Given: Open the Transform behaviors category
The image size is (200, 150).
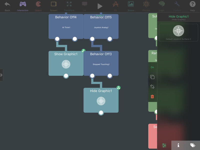Looking at the screenshot, I should 69,6.
